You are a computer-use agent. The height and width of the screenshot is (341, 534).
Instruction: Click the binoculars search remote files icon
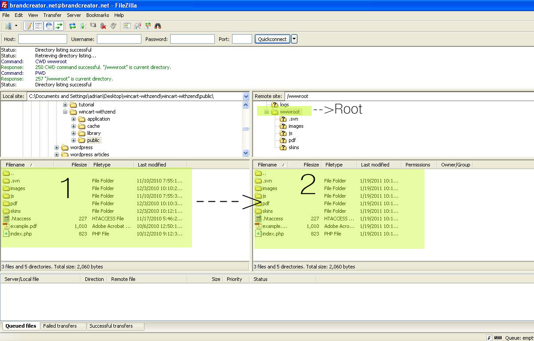click(x=158, y=26)
